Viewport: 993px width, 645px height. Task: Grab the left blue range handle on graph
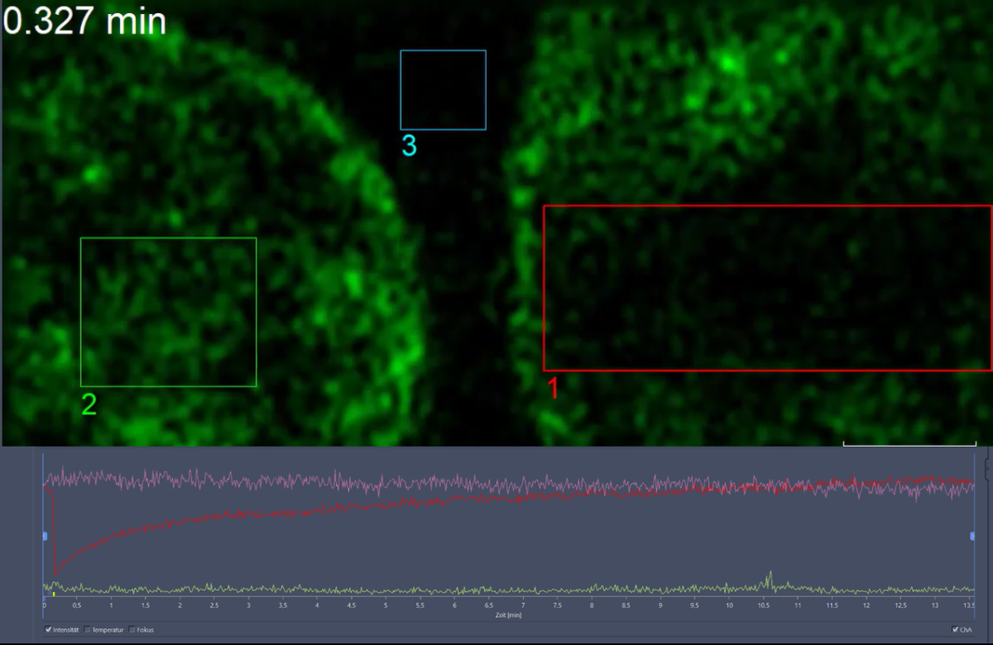coord(45,536)
